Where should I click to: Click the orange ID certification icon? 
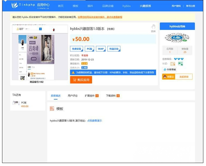tap(173, 64)
